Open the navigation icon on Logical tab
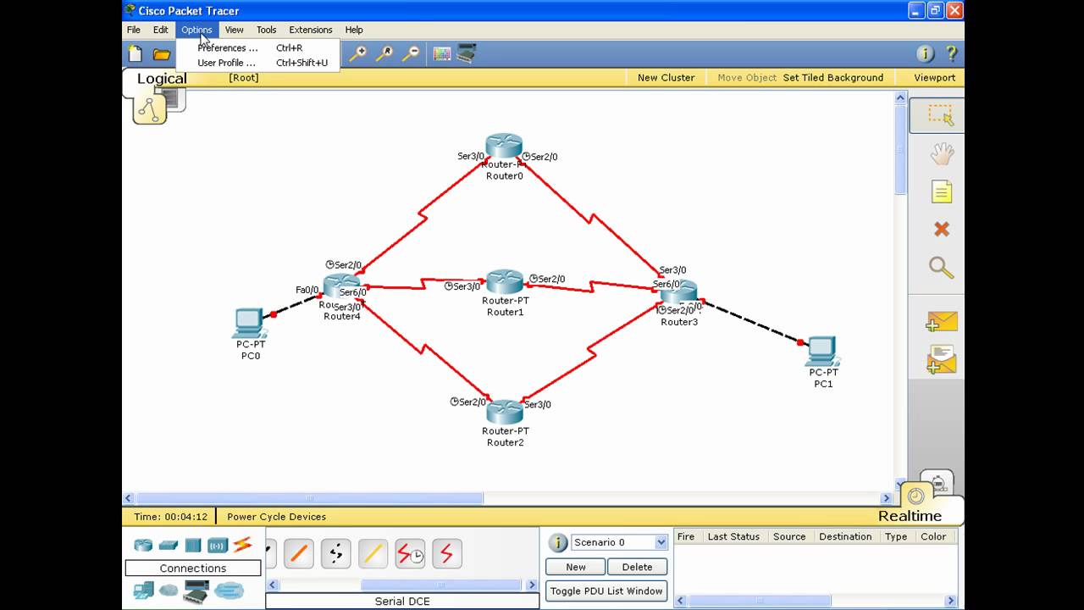Screen dimensions: 1084x610 point(150,109)
